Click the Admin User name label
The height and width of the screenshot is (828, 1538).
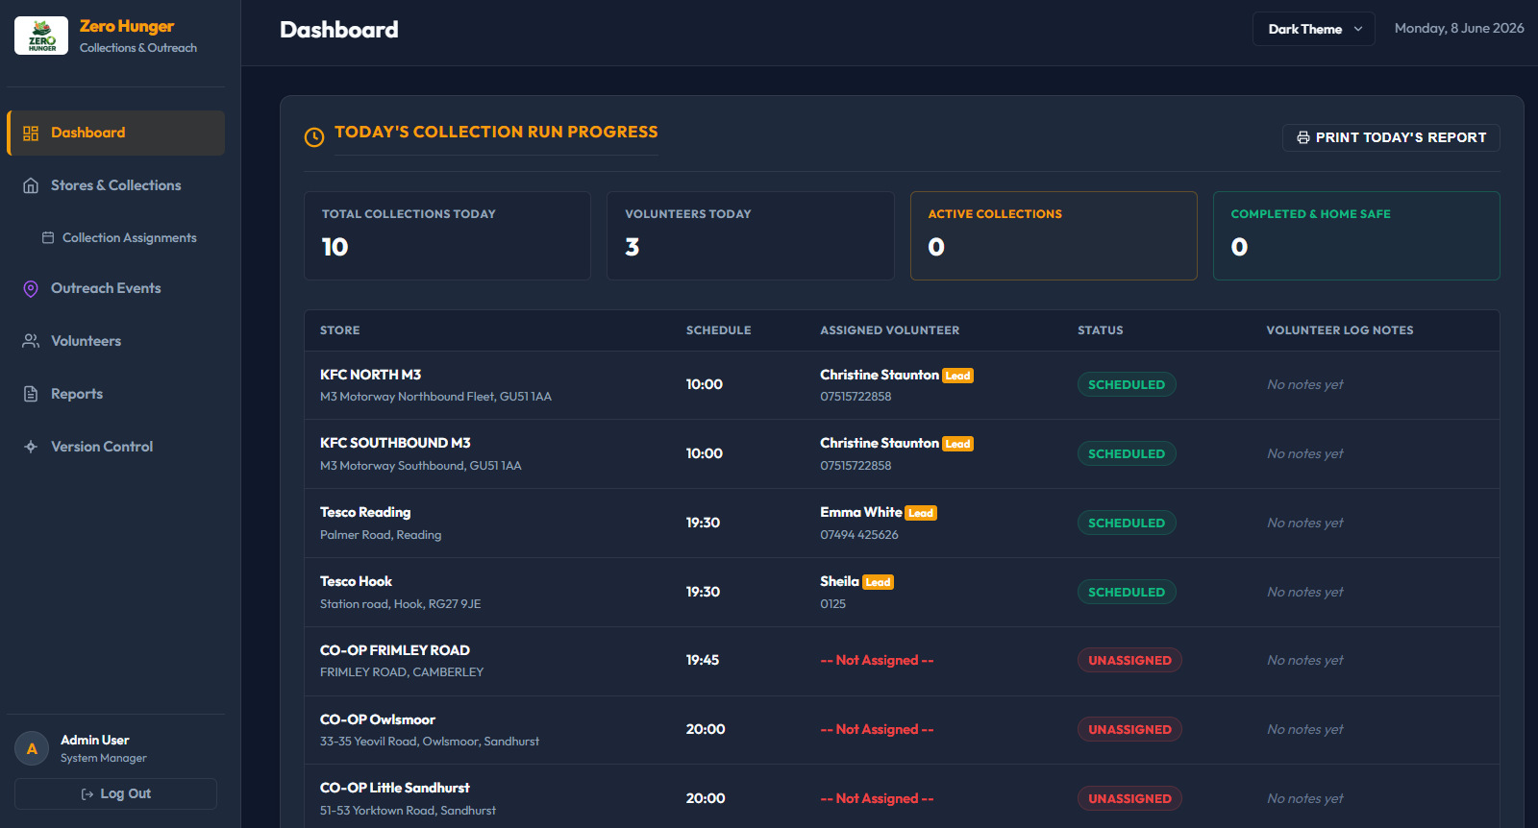tap(94, 740)
